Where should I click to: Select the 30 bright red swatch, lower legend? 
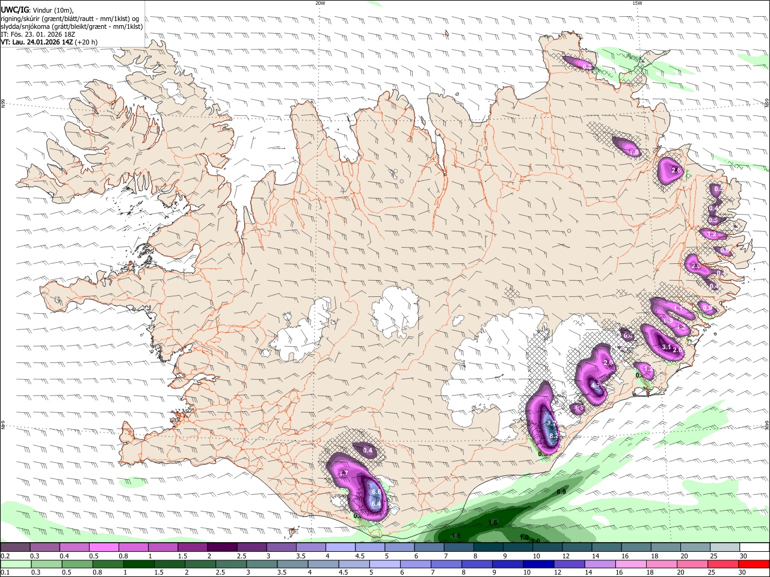pos(753,564)
